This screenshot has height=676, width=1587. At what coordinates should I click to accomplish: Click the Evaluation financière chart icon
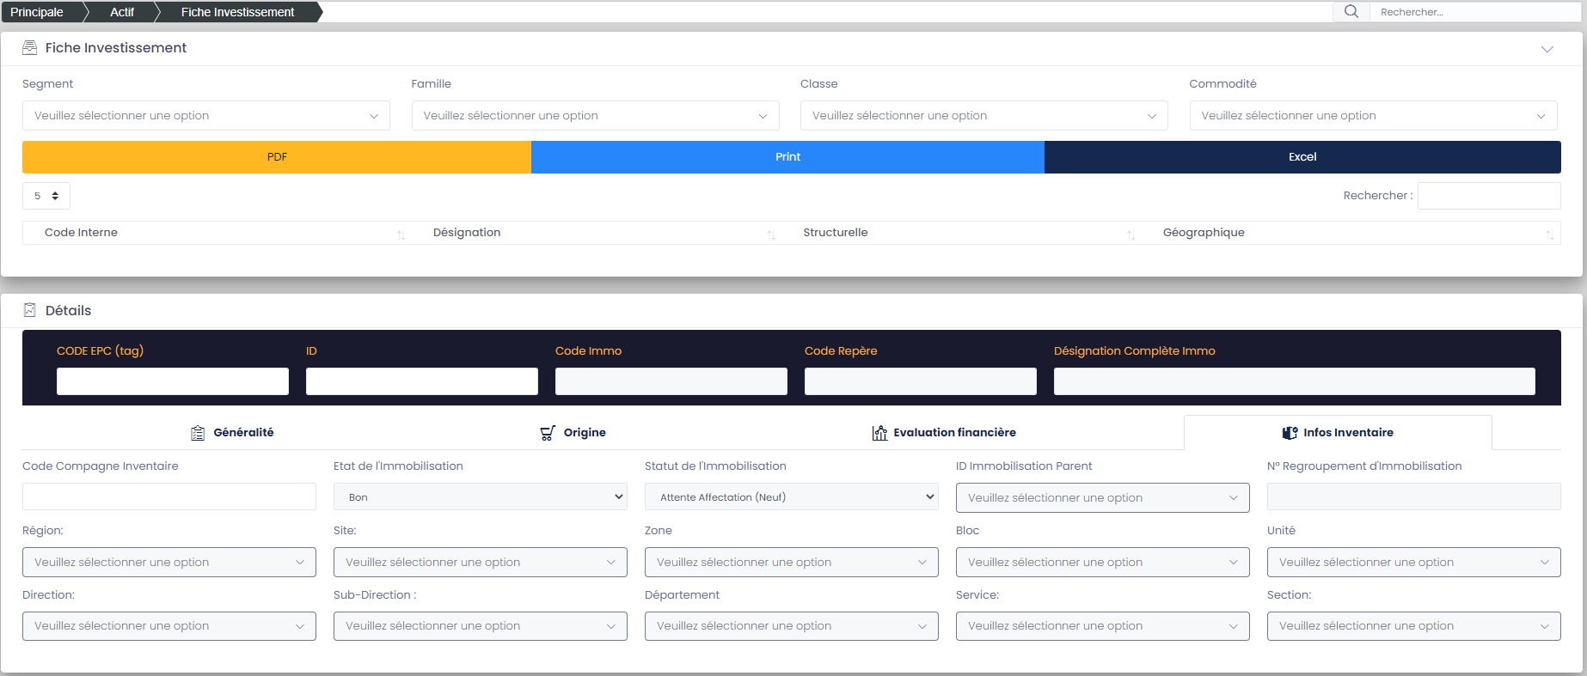879,433
